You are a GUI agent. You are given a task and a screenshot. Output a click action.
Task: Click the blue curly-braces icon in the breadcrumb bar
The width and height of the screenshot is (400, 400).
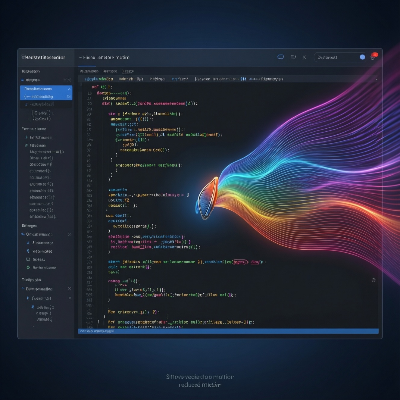(x=243, y=79)
